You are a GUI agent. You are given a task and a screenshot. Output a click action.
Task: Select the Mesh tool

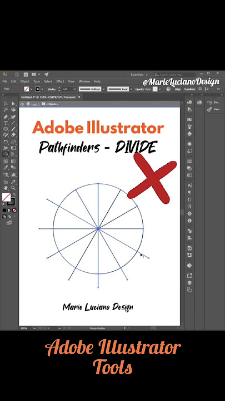tap(6, 162)
